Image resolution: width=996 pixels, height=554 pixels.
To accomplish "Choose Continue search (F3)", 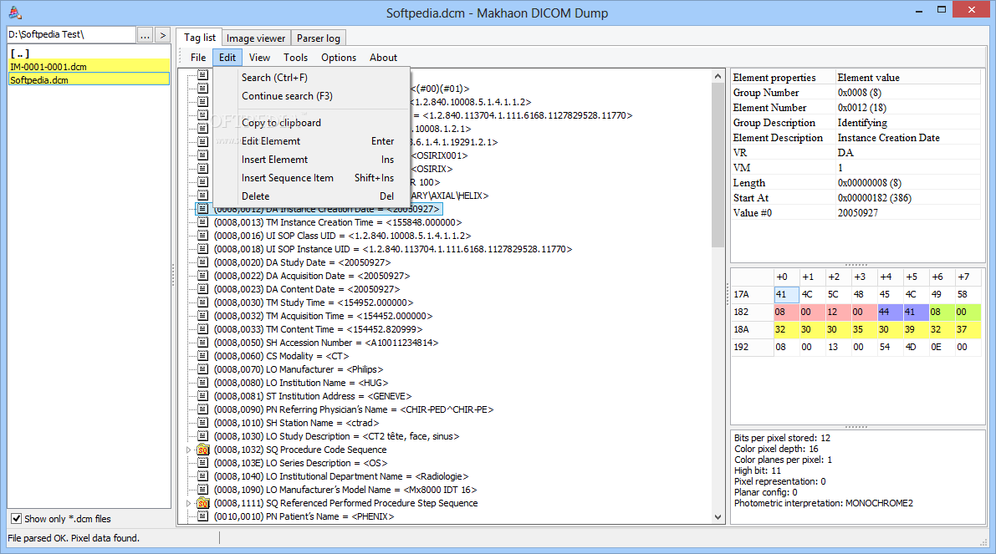I will point(311,96).
